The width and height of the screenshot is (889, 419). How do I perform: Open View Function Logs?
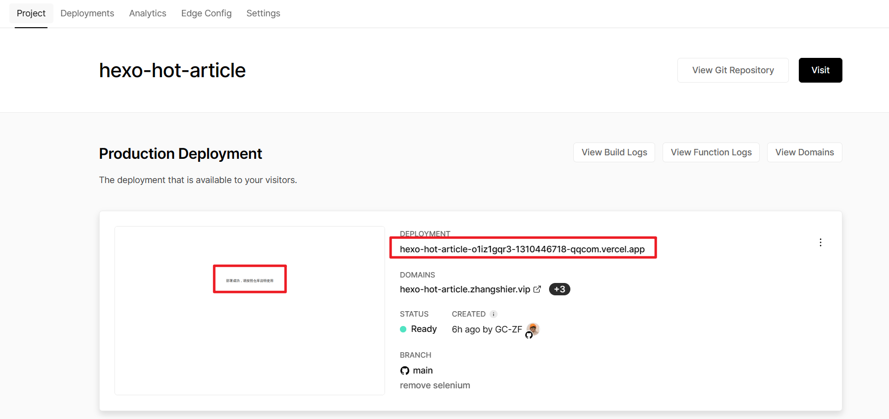coord(711,152)
